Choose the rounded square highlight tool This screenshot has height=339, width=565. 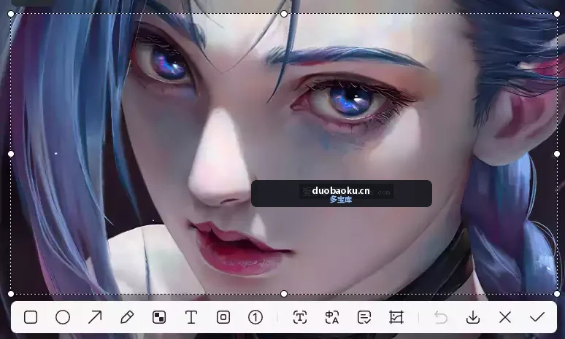[x=223, y=317]
